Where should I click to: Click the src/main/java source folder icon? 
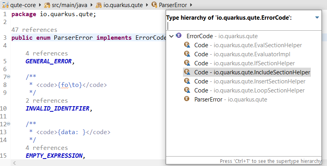pos(47,5)
